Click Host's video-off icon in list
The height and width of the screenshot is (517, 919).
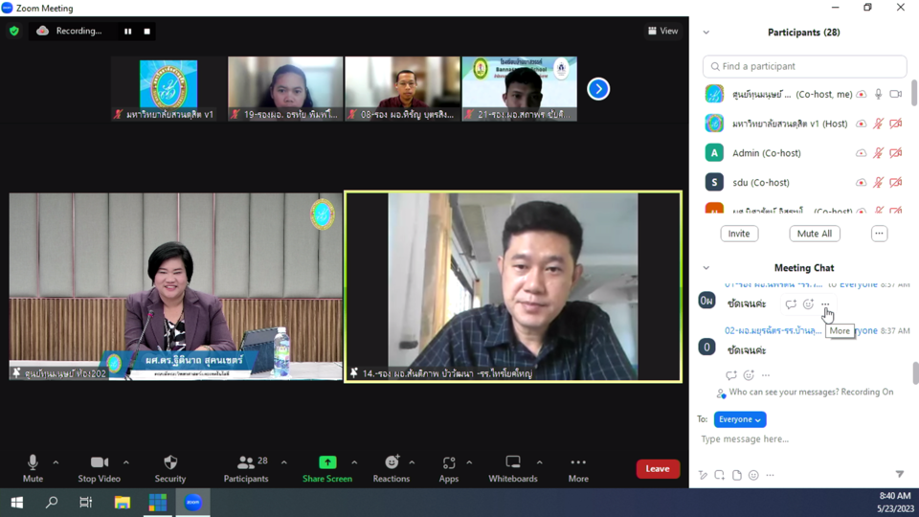[x=896, y=124]
